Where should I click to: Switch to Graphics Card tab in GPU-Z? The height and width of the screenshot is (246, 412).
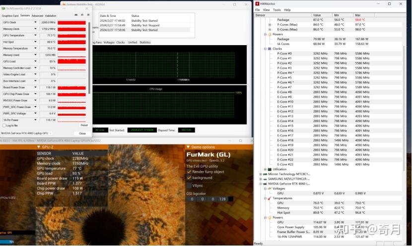pyautogui.click(x=10, y=16)
